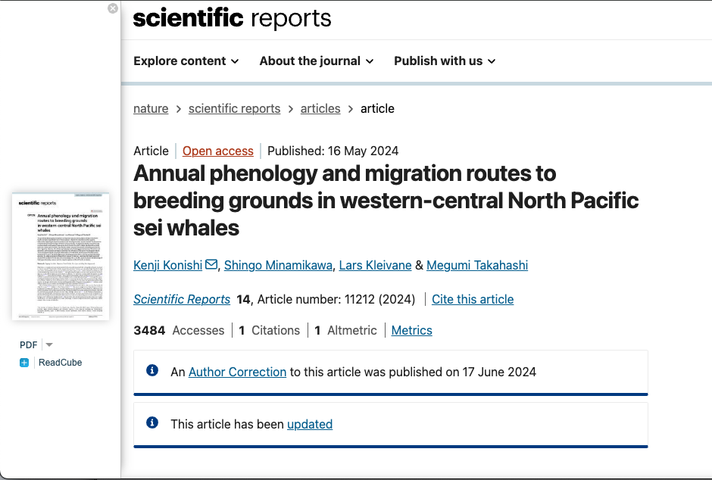
Task: Open the ReadCube link
Action: point(60,363)
